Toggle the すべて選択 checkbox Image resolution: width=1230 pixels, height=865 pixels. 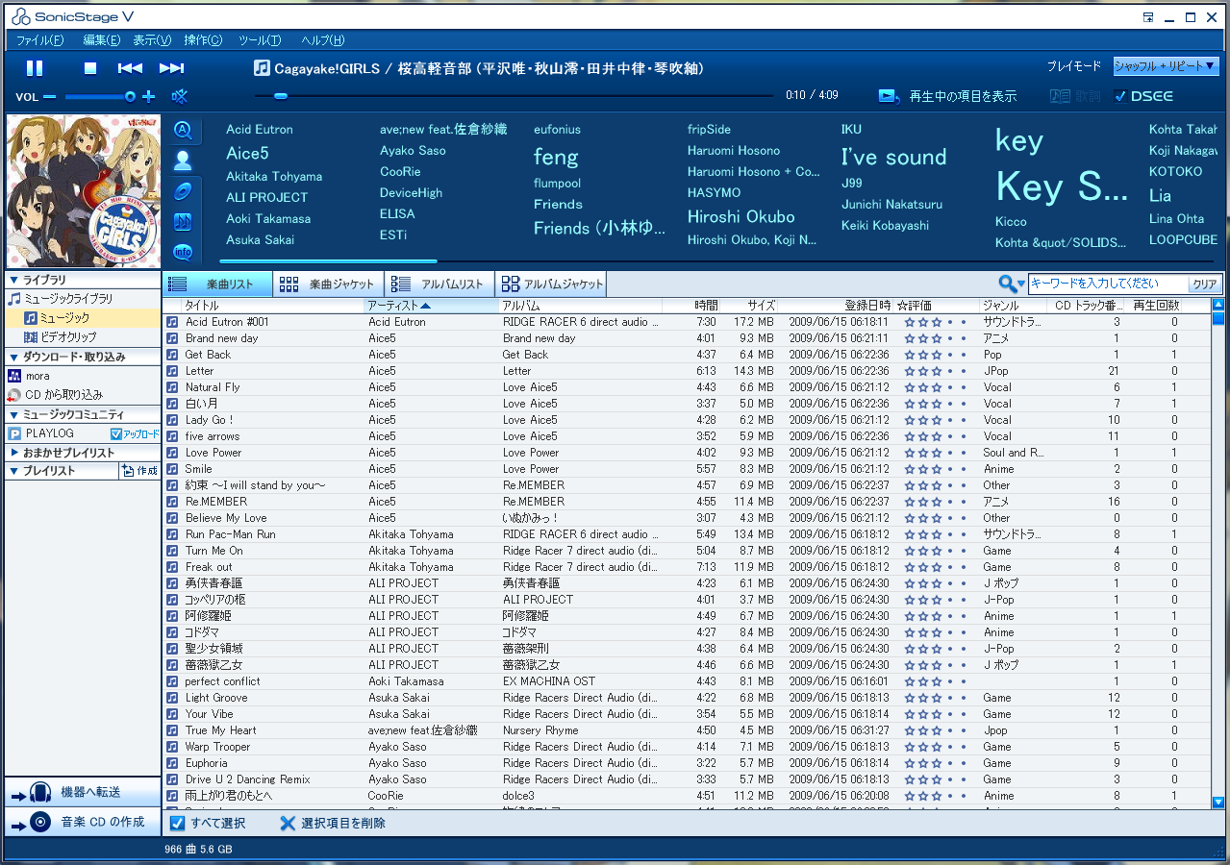tap(177, 824)
